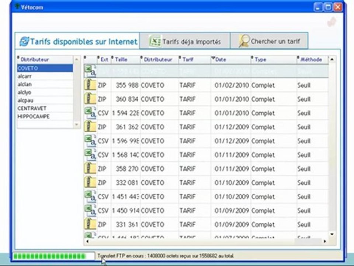354x266 pixels.
Task: Click CSV icon for 1 594 228 row
Action: (x=90, y=113)
